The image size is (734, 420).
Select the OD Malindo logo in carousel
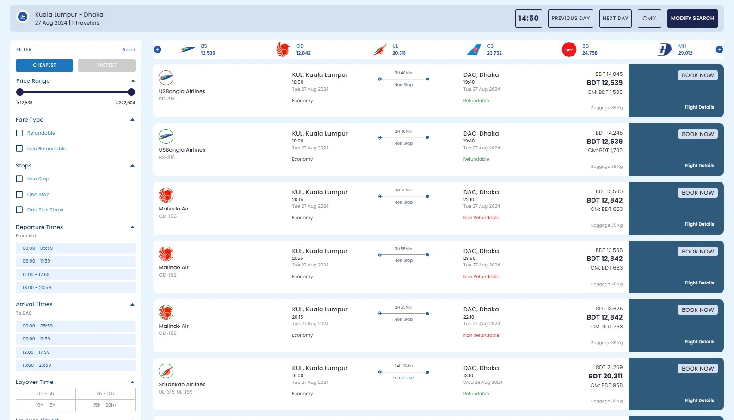pyautogui.click(x=283, y=49)
